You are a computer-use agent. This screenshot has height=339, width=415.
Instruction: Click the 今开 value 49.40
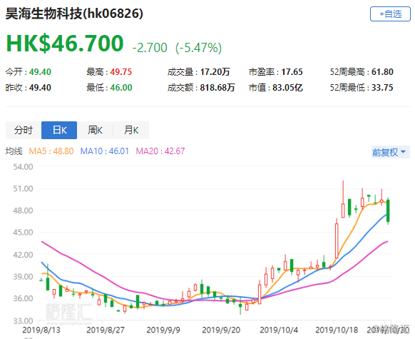40,72
